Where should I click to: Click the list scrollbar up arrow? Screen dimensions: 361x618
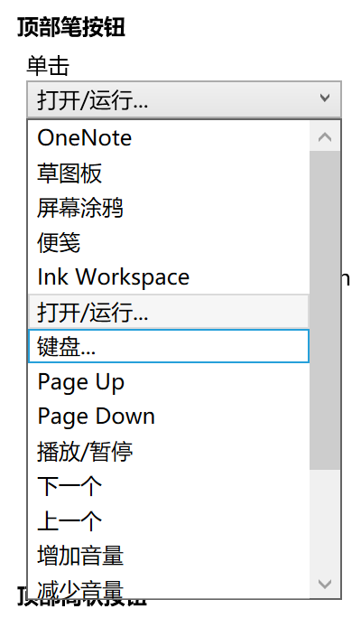[x=325, y=136]
